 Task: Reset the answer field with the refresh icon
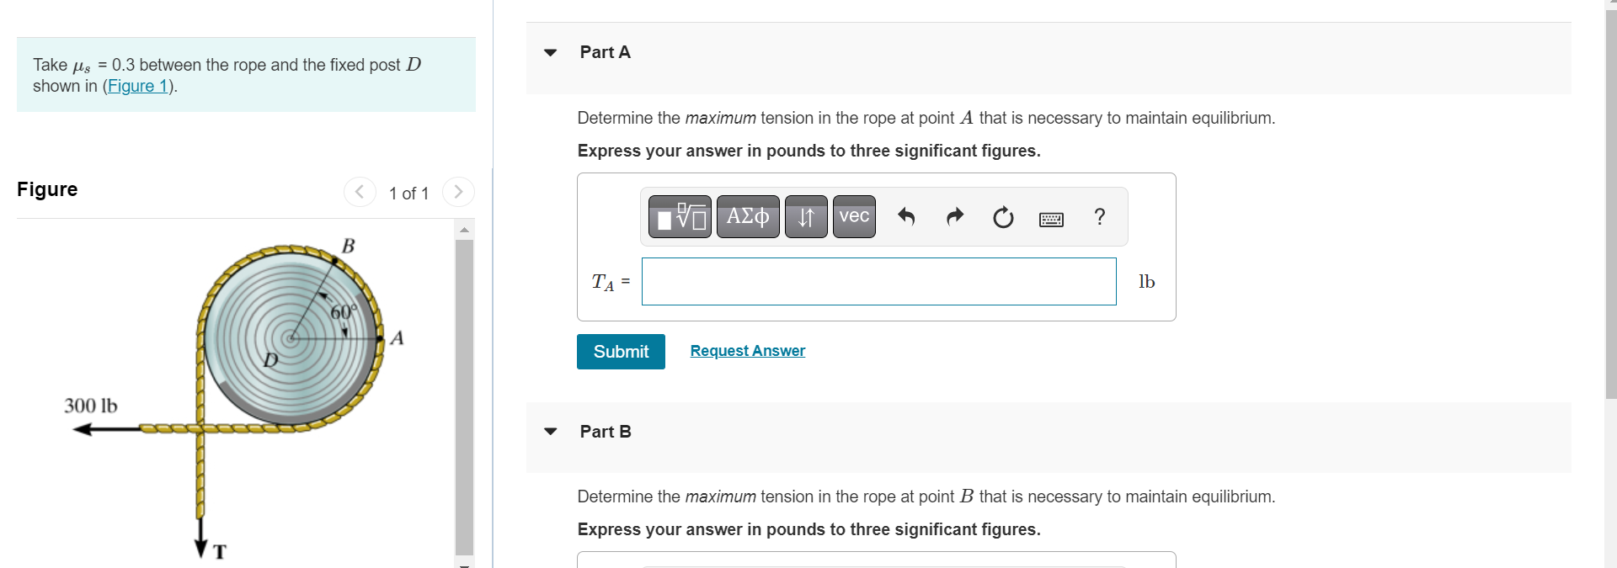coord(1002,217)
